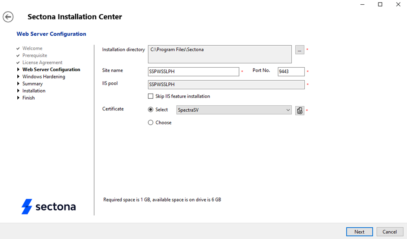407x239 pixels.
Task: Click the certificate import icon button
Action: 300,110
